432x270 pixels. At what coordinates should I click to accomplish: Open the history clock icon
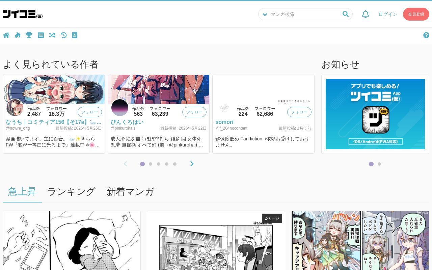(x=63, y=35)
